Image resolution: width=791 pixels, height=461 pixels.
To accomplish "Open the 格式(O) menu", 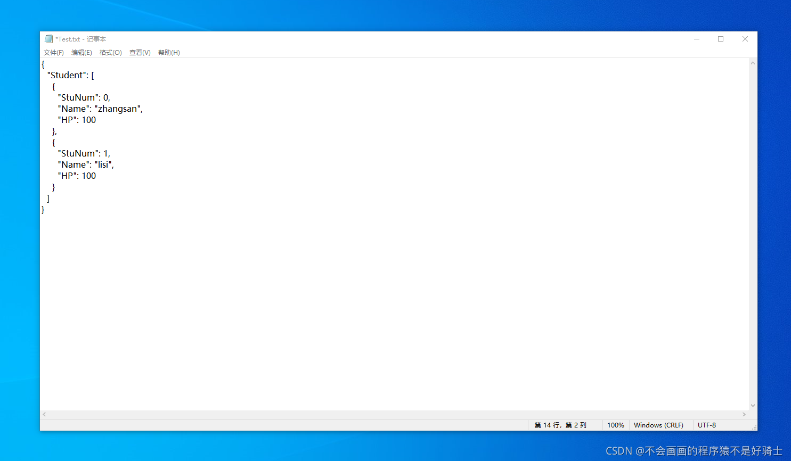I will coord(110,52).
